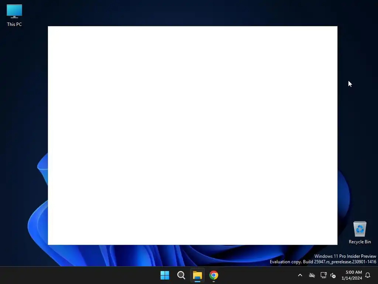
Task: Show hidden system tray icons
Action: point(300,275)
